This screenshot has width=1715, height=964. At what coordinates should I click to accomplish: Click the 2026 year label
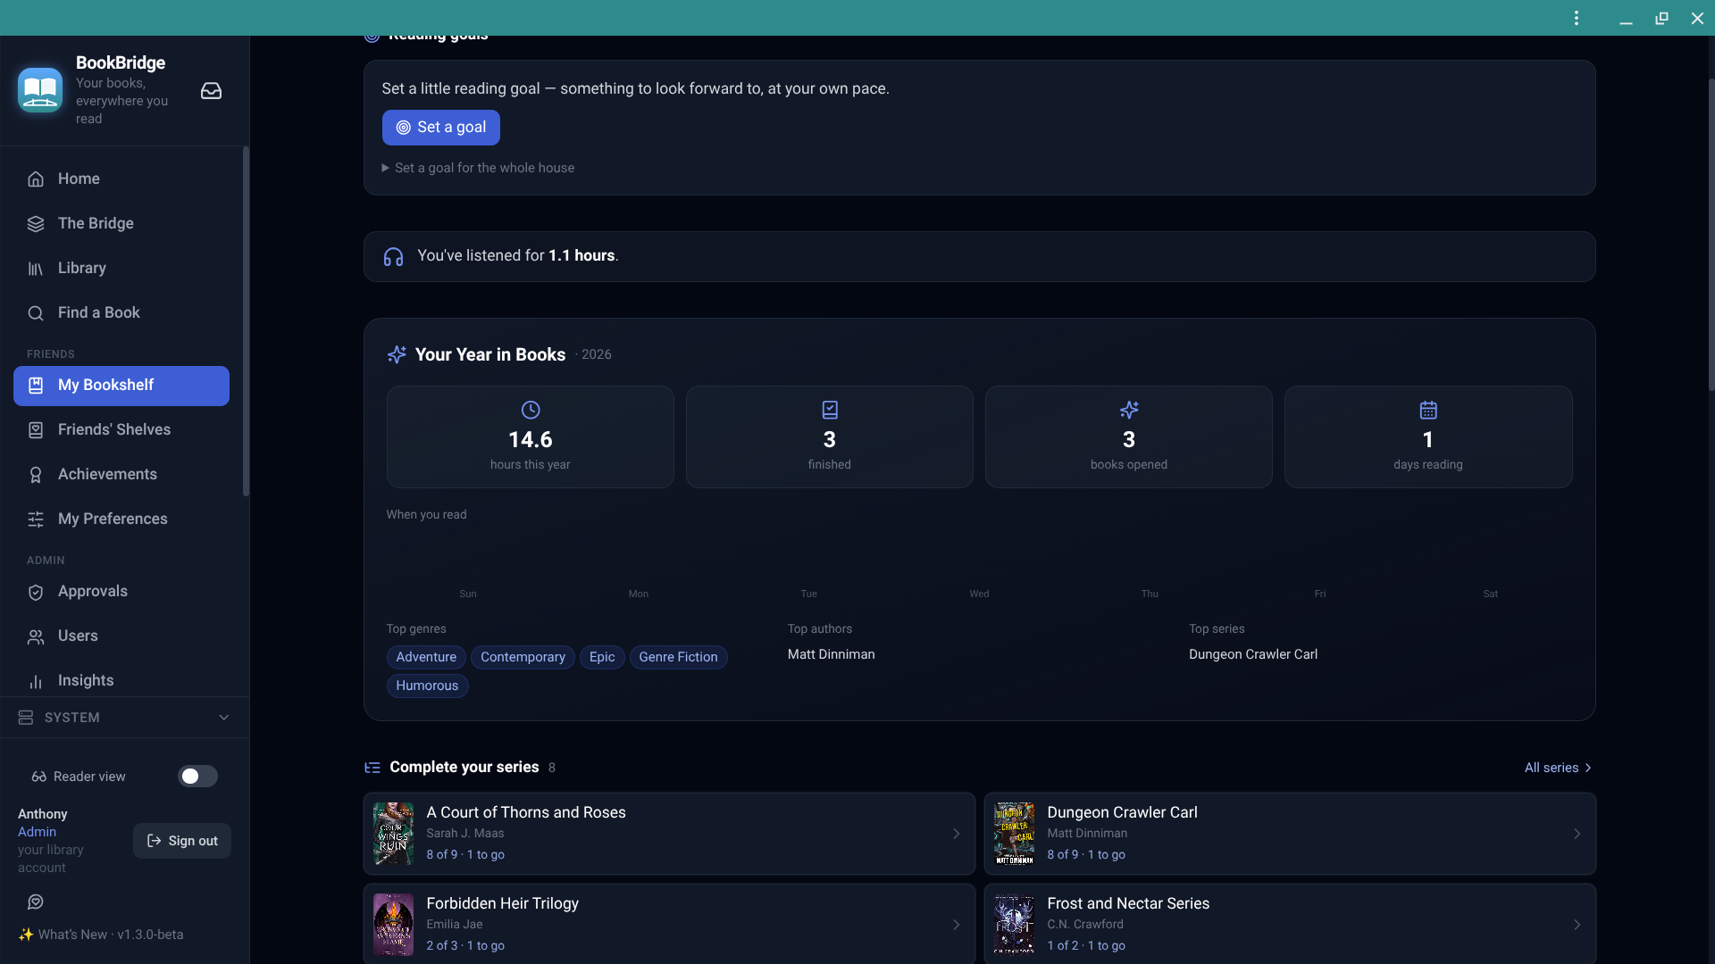click(x=596, y=354)
